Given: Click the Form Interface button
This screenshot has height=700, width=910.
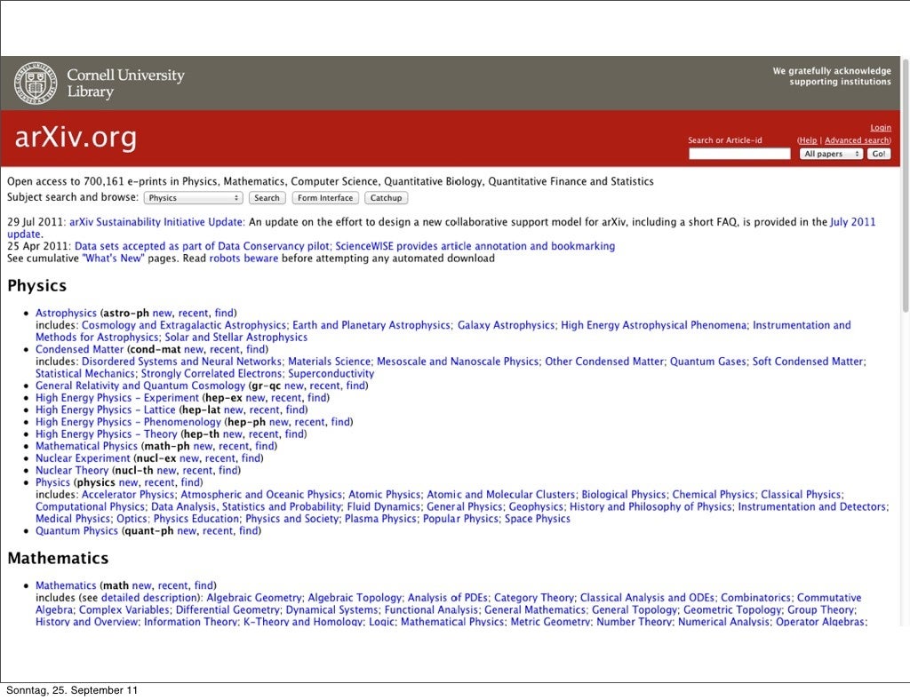Looking at the screenshot, I should 325,198.
